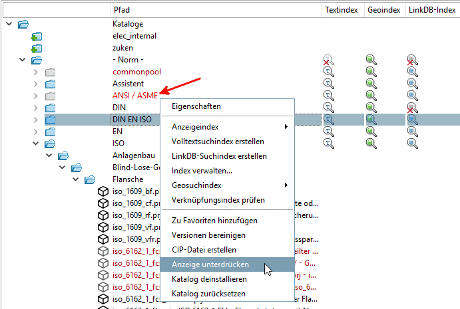The width and height of the screenshot is (460, 309).
Task: Select Katalog deinstallieren menu entry
Action: pos(209,279)
